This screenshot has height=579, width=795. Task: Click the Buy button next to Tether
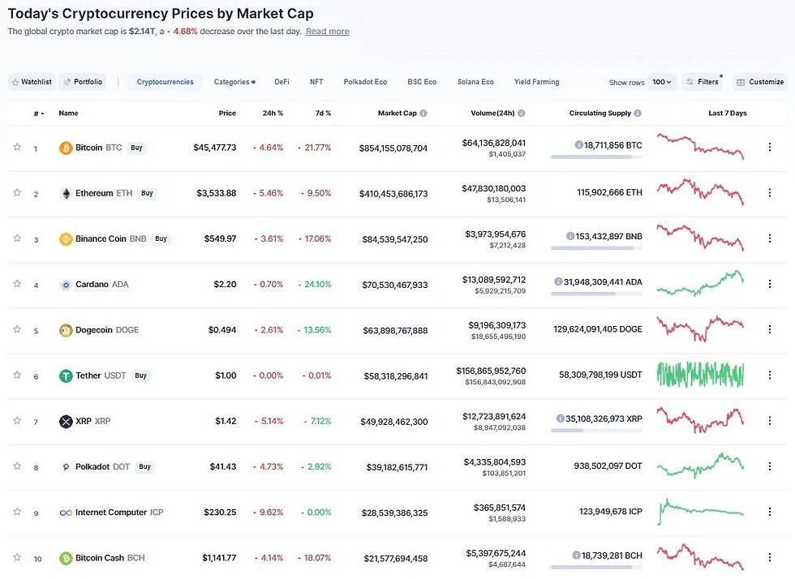click(140, 375)
